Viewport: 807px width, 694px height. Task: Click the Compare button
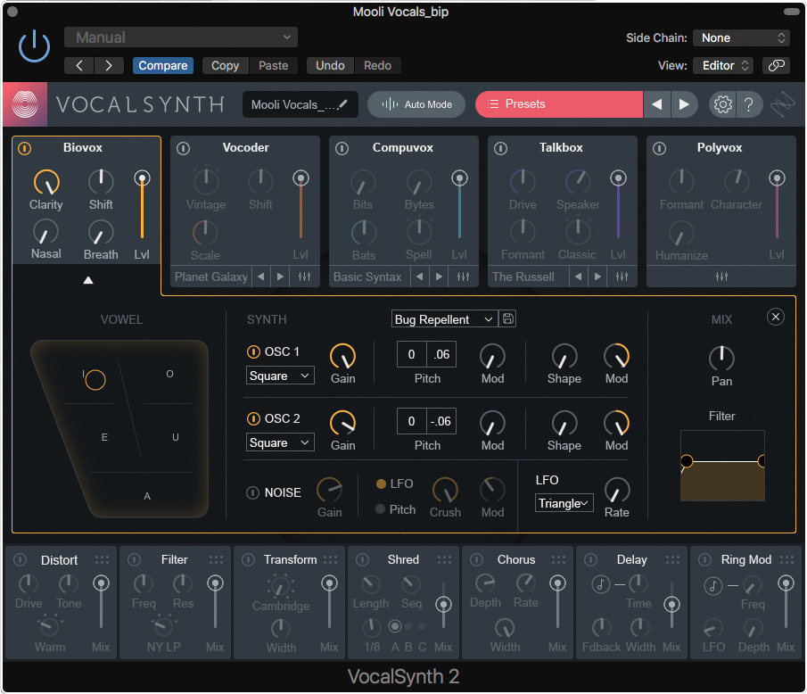pos(162,65)
